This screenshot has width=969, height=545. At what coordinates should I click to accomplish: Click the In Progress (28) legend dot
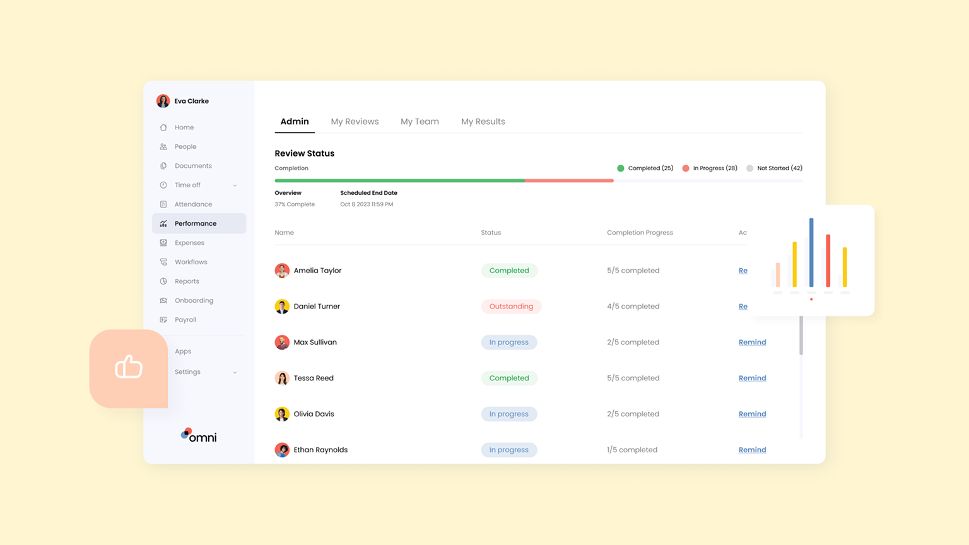686,168
